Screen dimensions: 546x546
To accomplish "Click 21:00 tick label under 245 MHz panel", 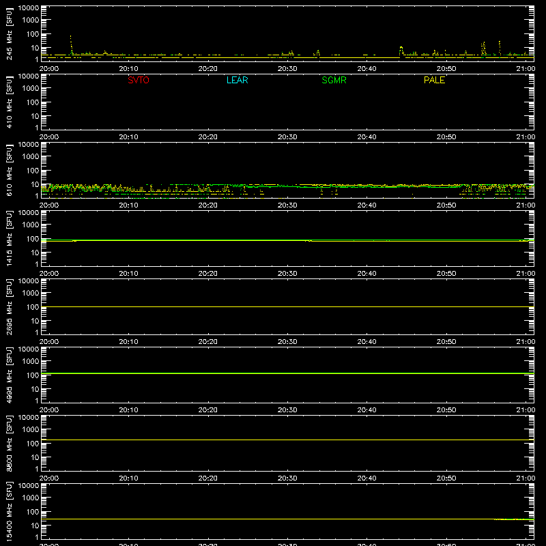I will coord(526,69).
